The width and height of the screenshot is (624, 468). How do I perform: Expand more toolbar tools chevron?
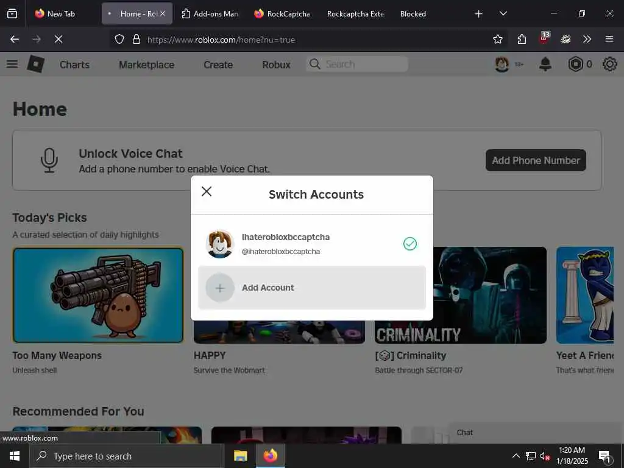587,39
